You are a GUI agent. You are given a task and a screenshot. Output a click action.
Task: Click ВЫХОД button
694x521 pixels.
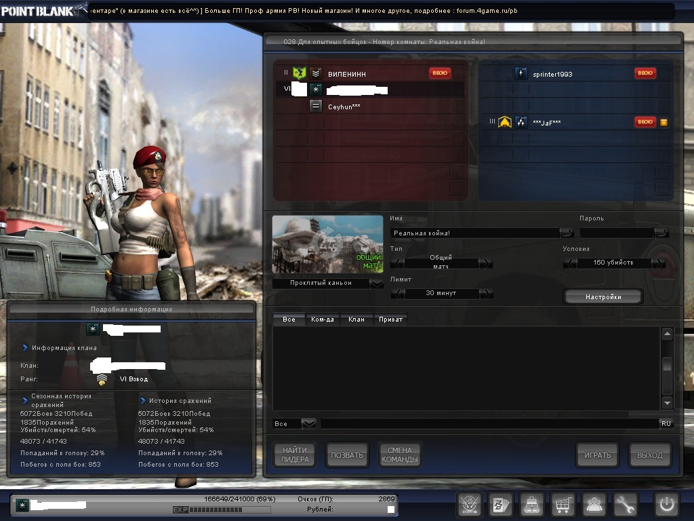tap(650, 455)
